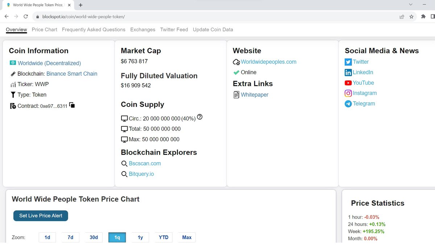Open the Whitepaper link

255,95
